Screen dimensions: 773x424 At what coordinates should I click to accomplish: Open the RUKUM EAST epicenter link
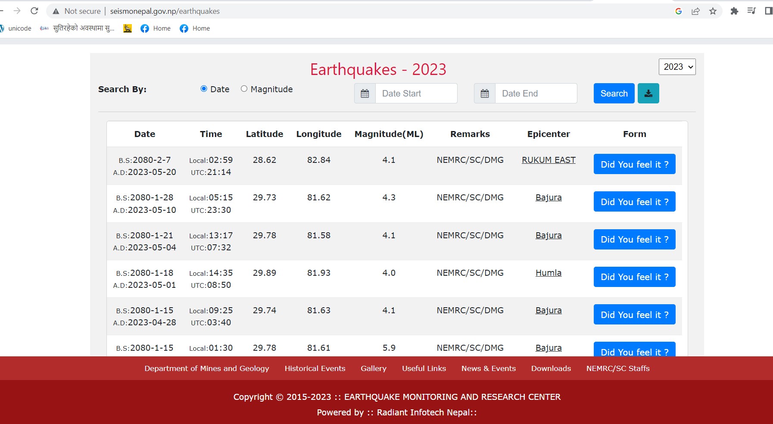[x=548, y=160]
